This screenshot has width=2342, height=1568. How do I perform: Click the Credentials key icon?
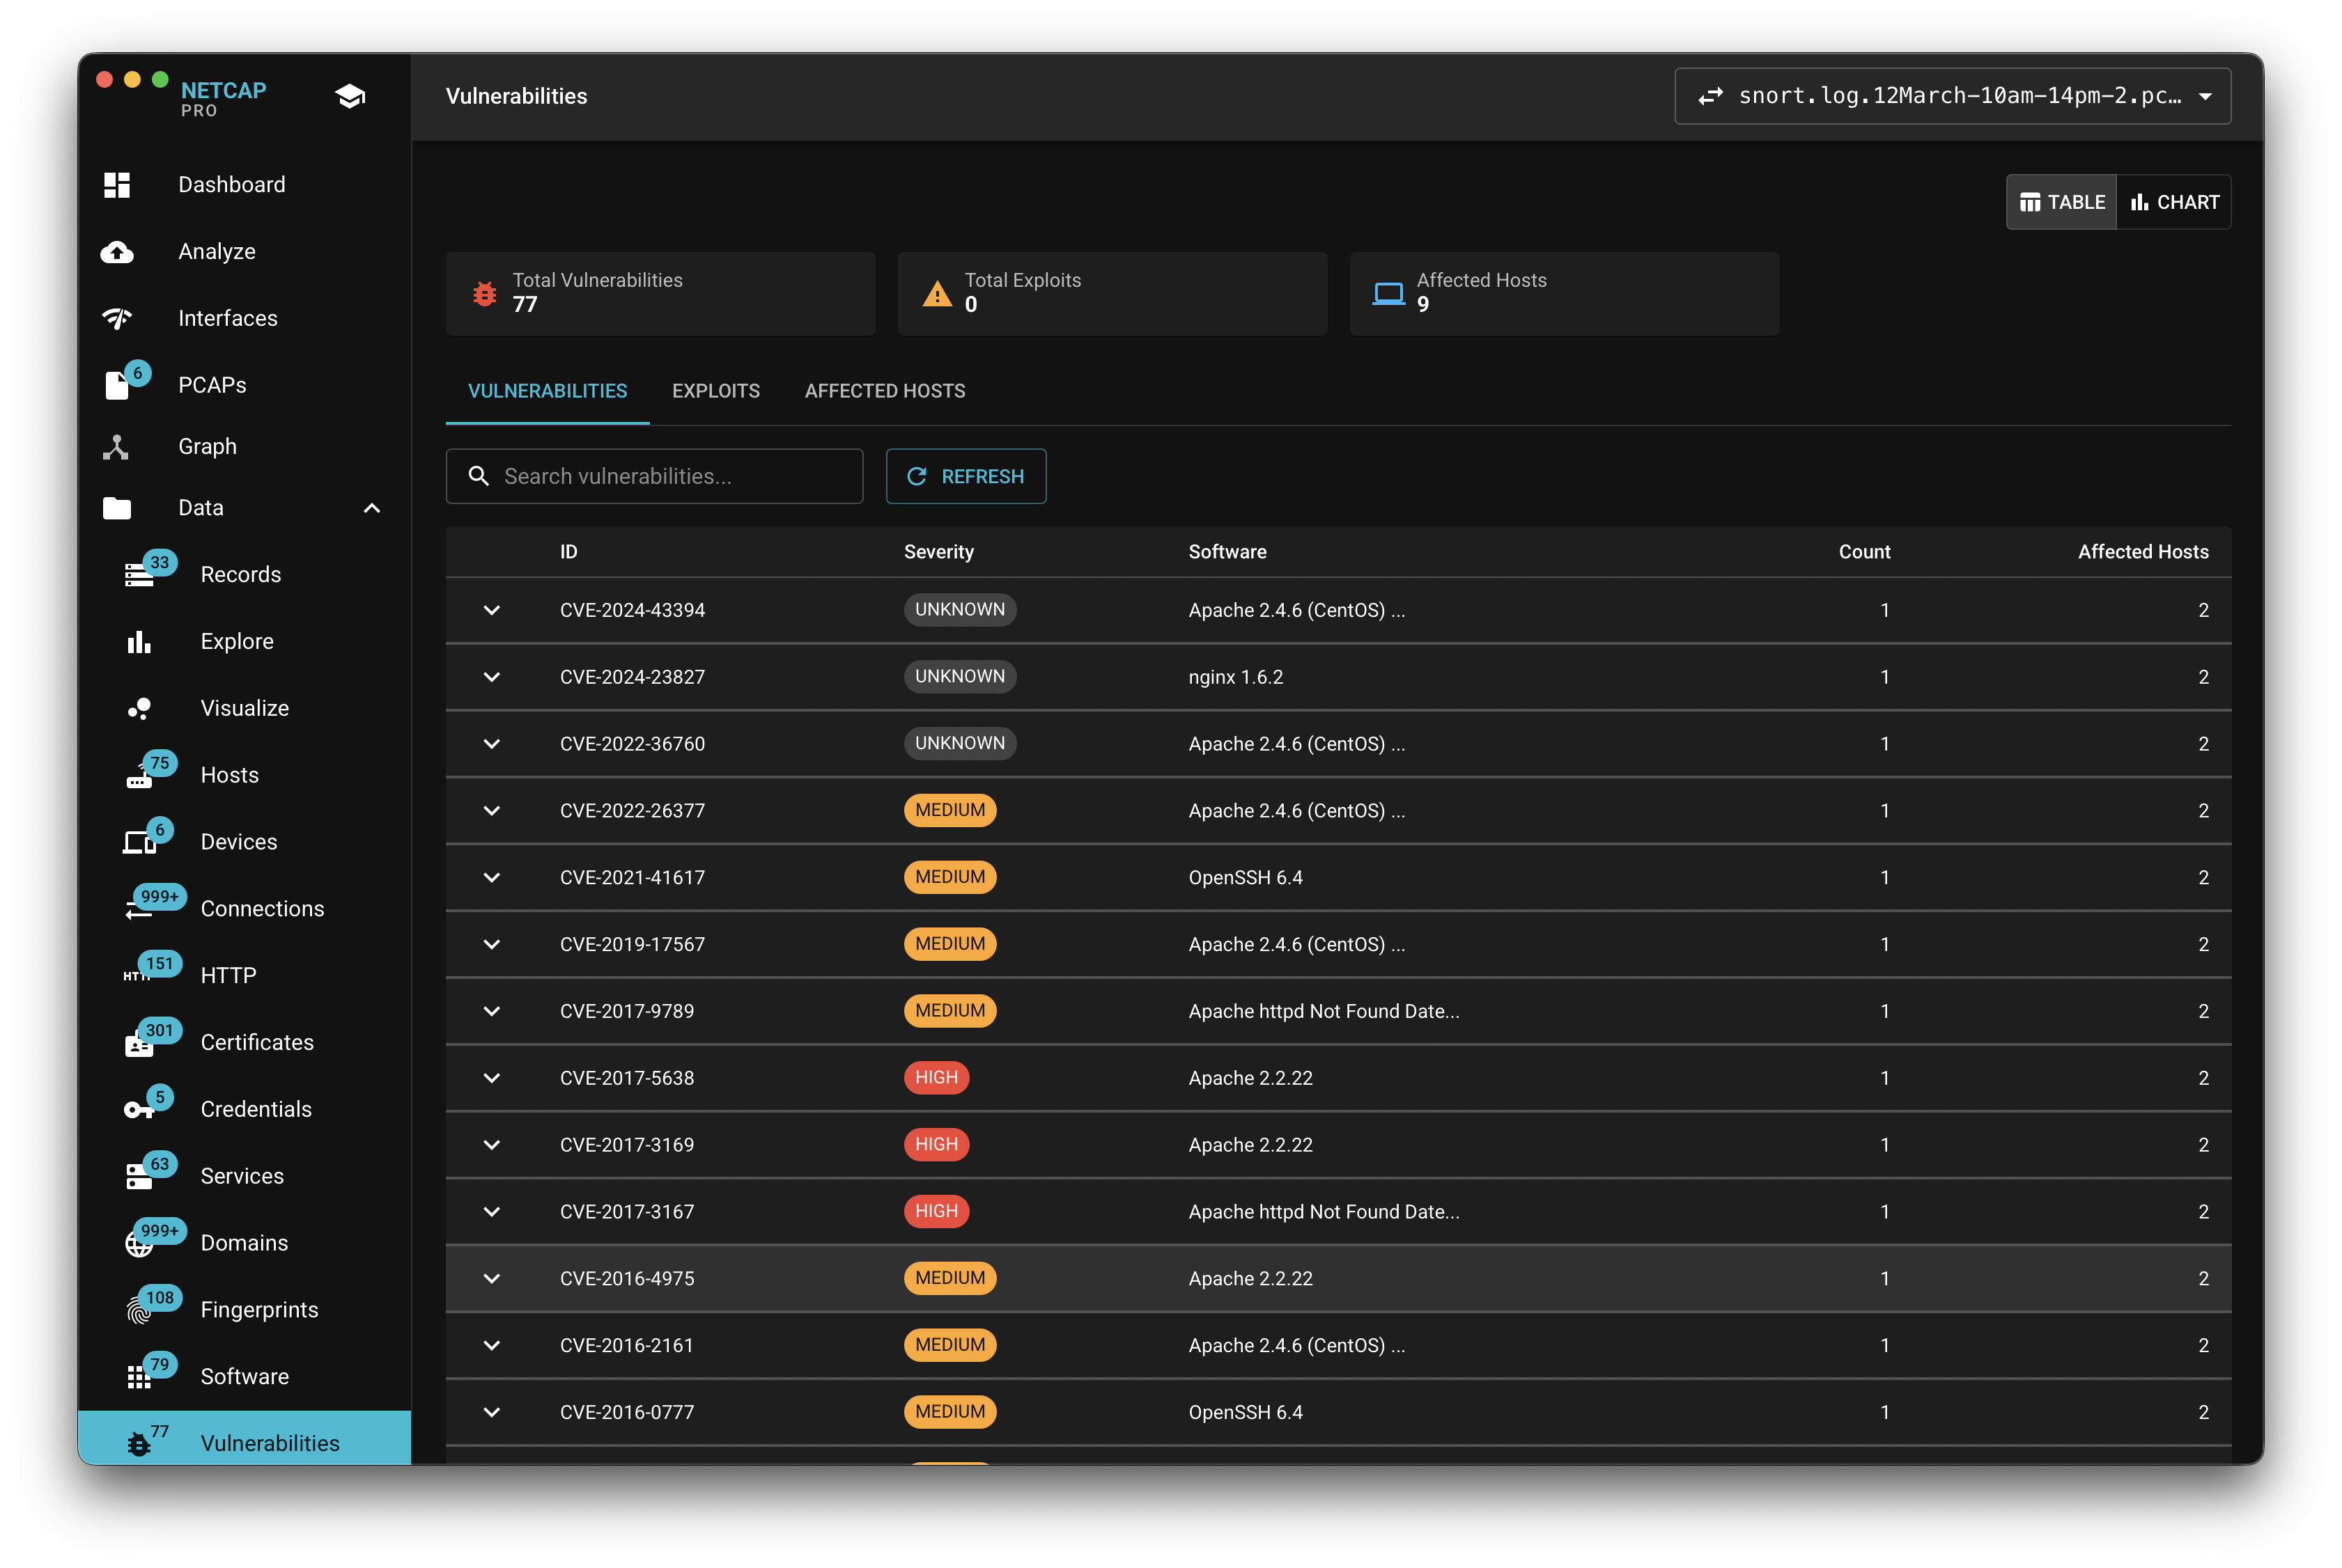click(138, 1110)
